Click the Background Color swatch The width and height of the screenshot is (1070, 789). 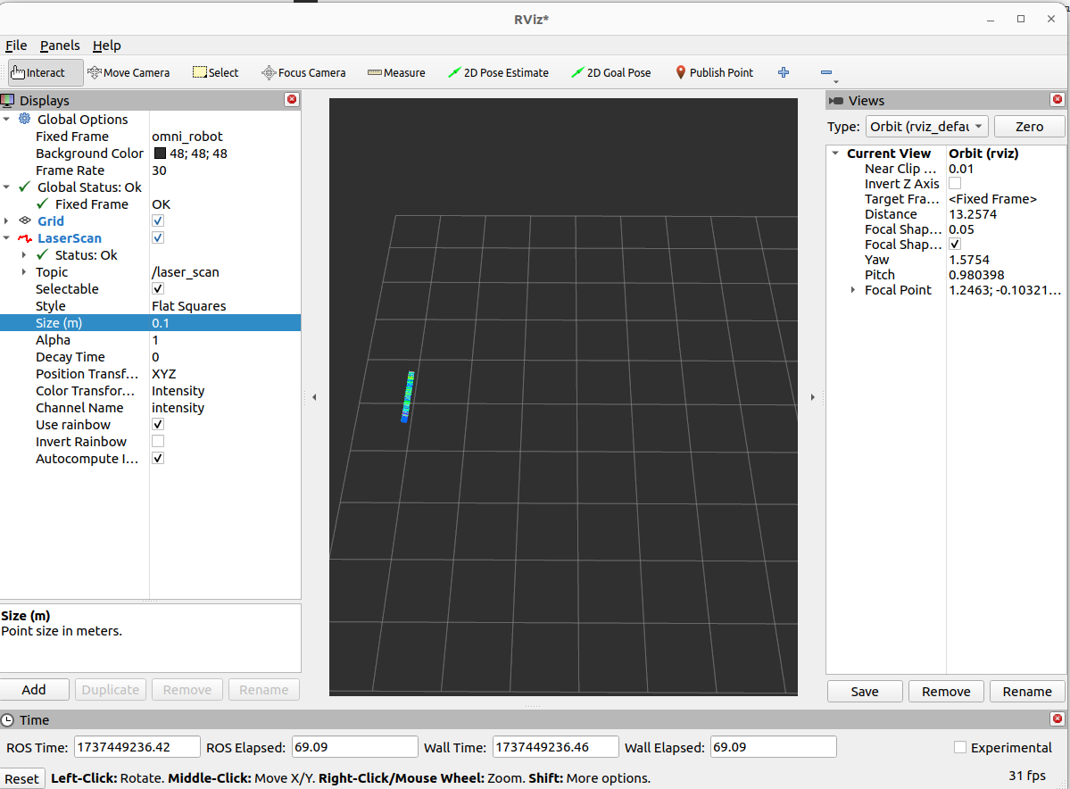160,154
